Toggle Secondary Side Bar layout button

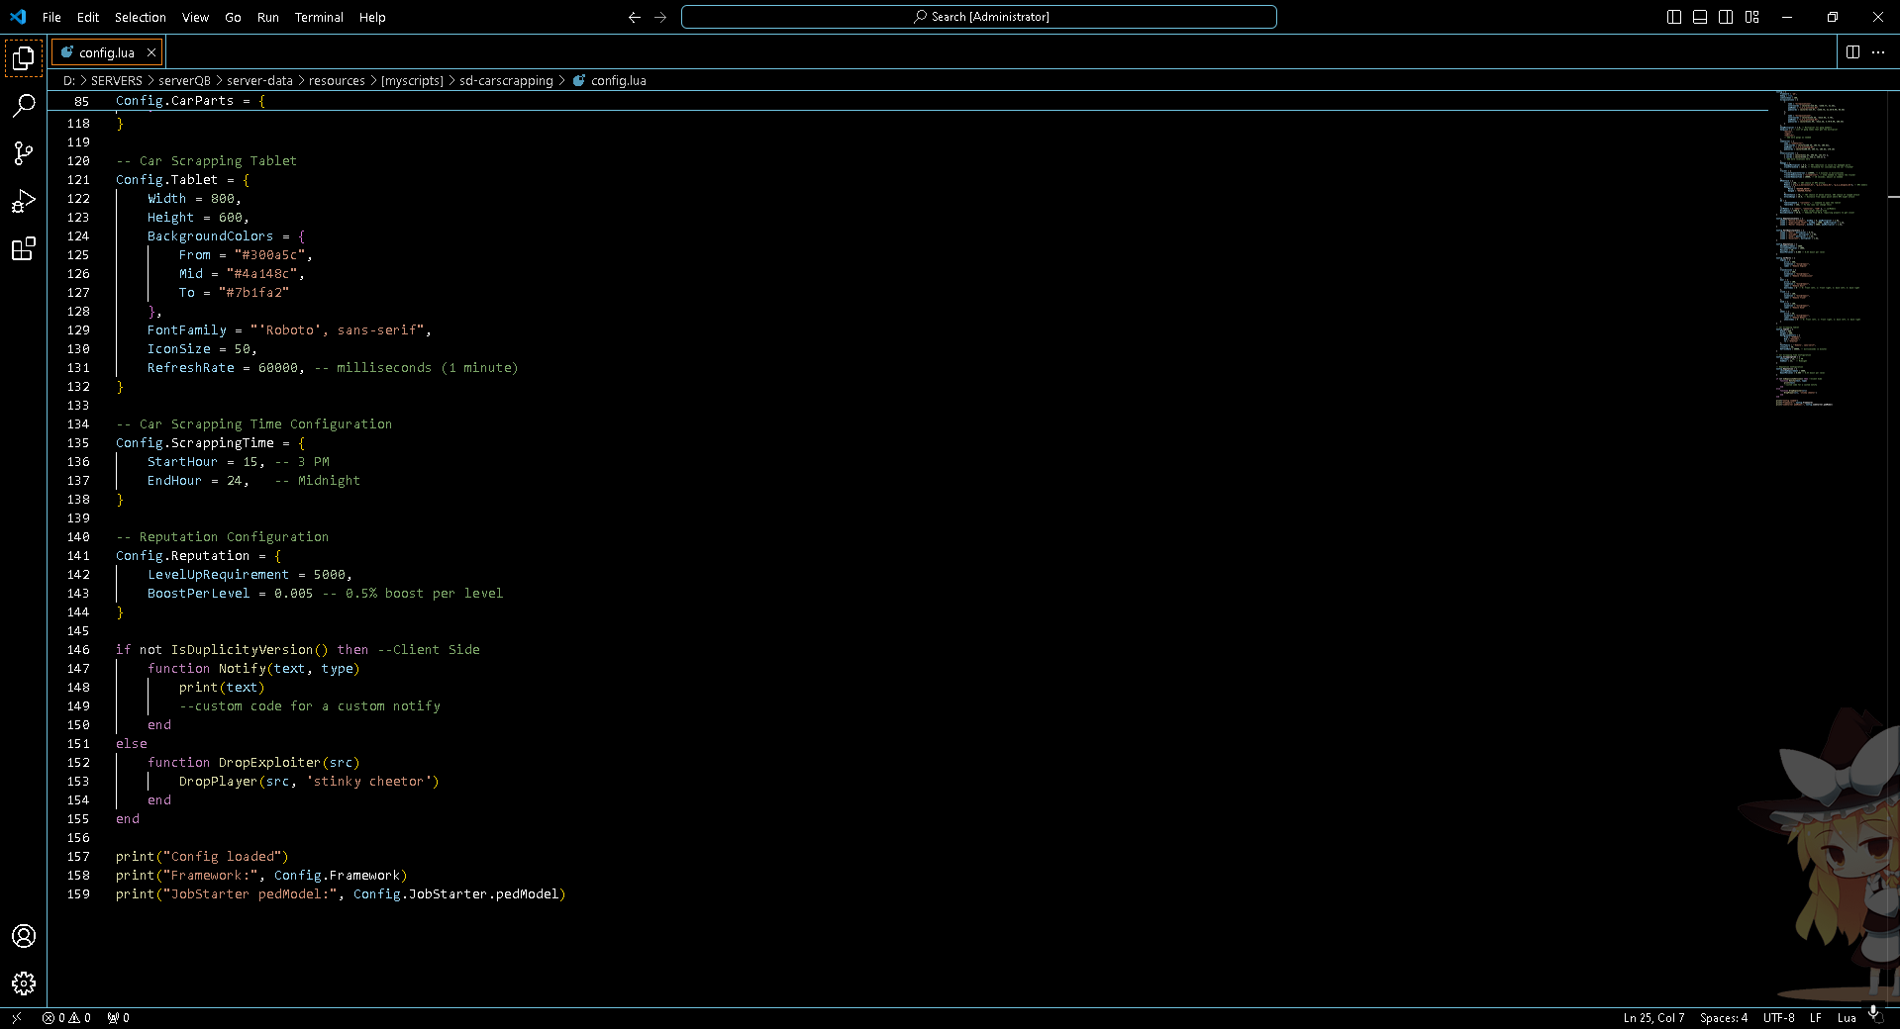1726,17
